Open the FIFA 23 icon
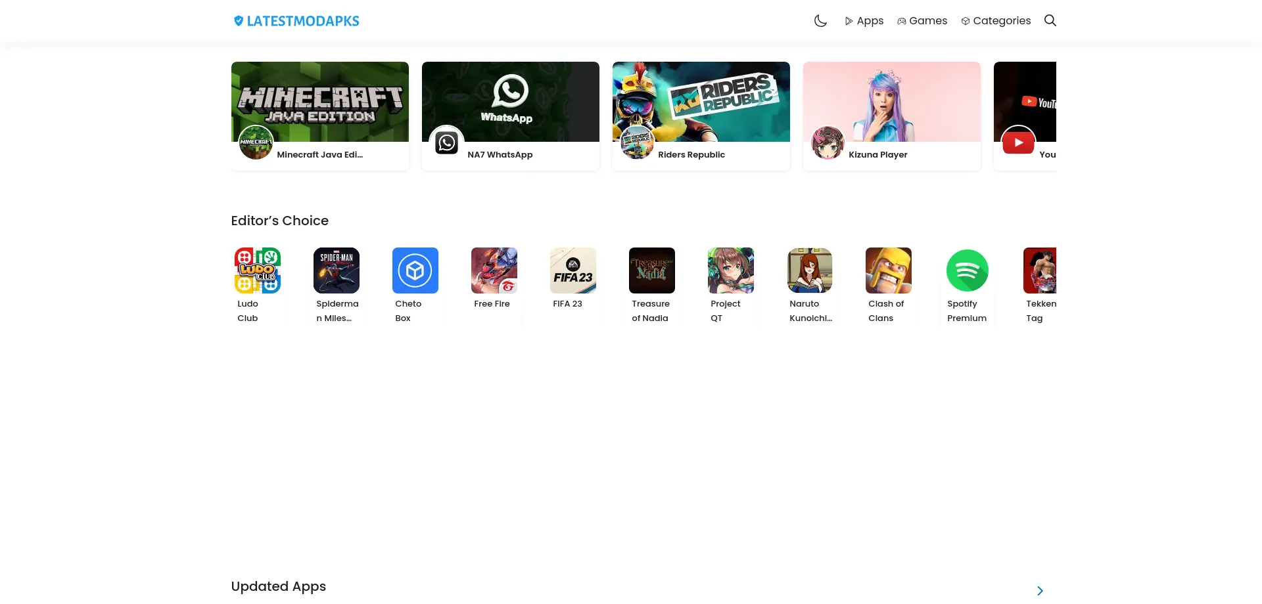 click(573, 270)
